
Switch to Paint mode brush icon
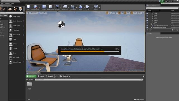pos(5,9)
